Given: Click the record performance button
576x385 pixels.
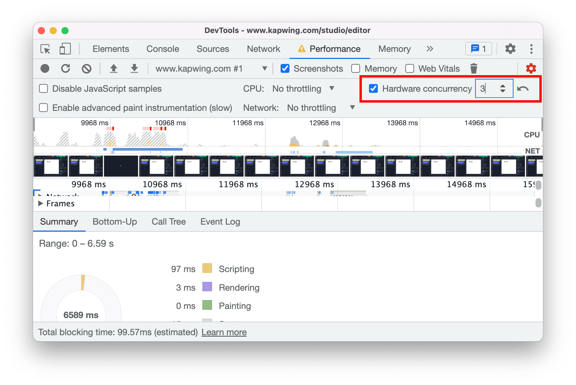Looking at the screenshot, I should click(45, 68).
